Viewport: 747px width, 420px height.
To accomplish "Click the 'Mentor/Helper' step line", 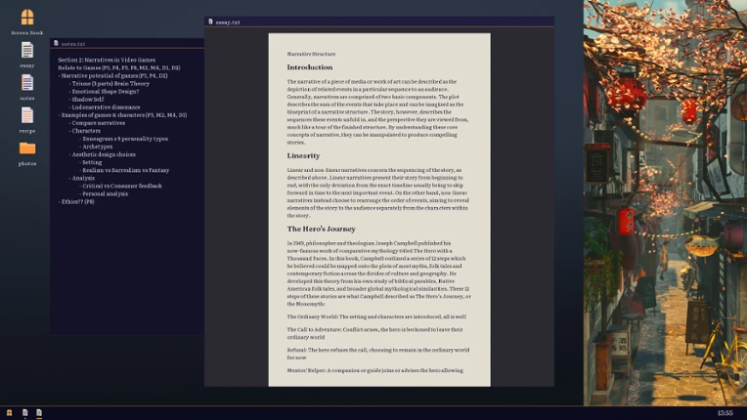I will click(374, 370).
